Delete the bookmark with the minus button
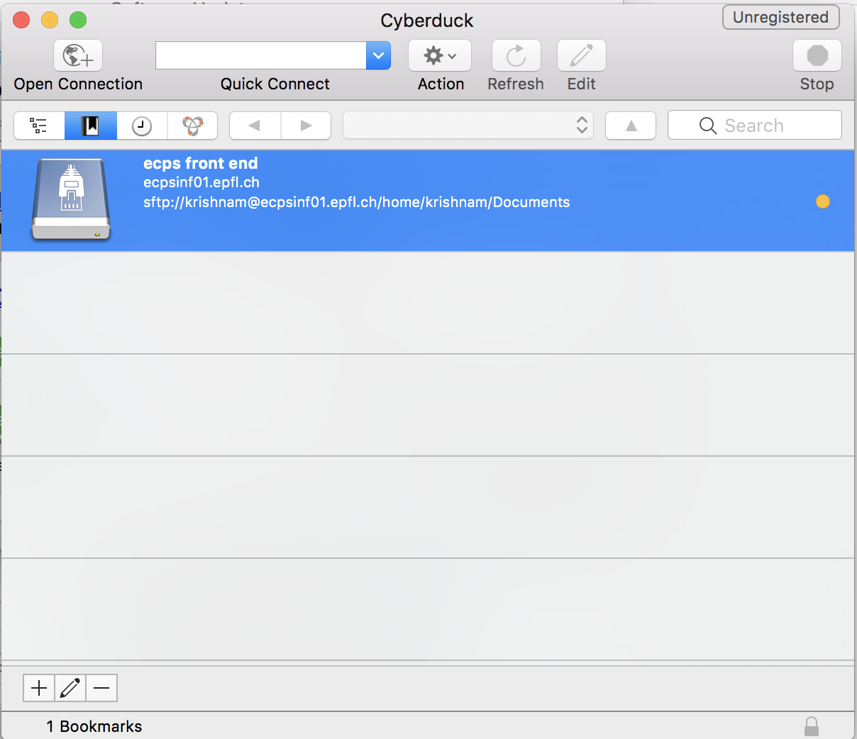This screenshot has width=857, height=739. [101, 688]
